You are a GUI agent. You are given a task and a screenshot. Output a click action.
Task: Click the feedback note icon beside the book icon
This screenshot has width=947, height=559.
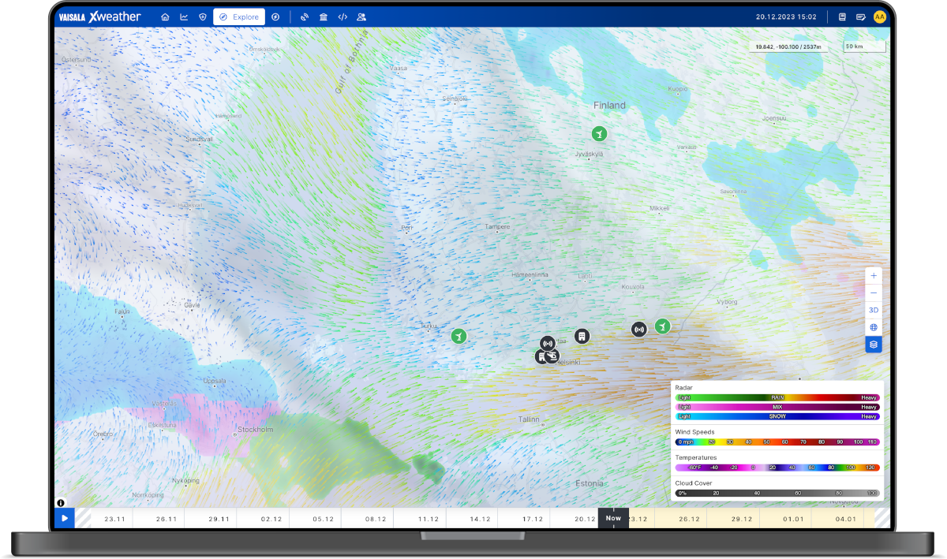click(862, 17)
